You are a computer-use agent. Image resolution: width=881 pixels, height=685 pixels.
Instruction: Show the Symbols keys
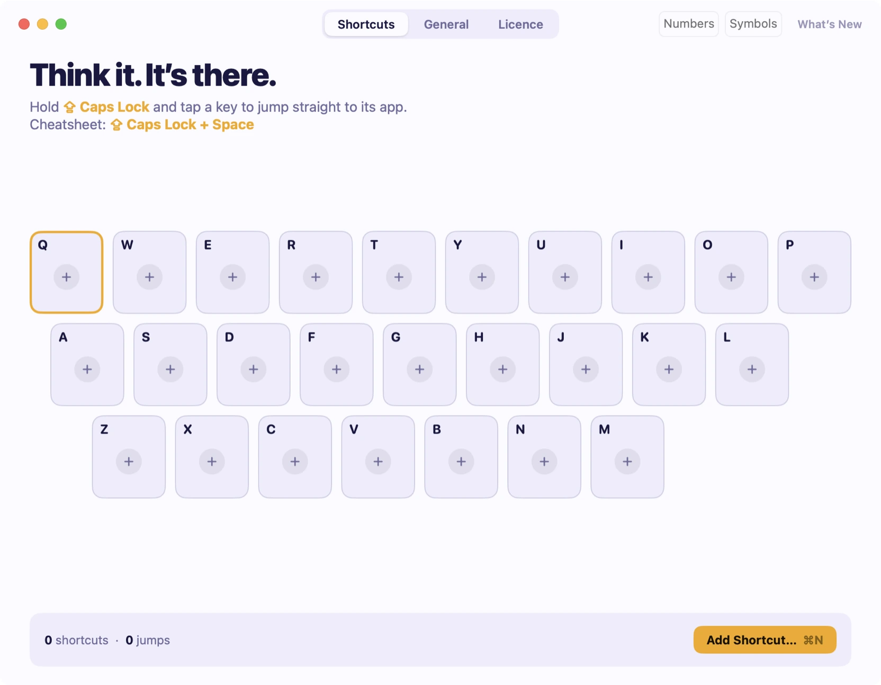[753, 24]
